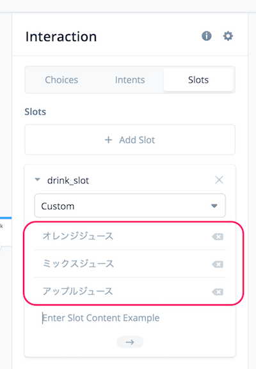This screenshot has height=369, width=256.
Task: Click the plus icon in Add Slot
Action: (x=108, y=140)
